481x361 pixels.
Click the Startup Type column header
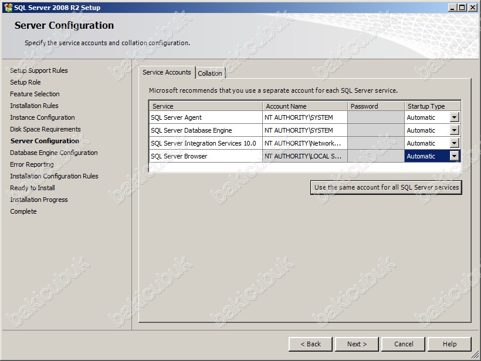pos(432,106)
